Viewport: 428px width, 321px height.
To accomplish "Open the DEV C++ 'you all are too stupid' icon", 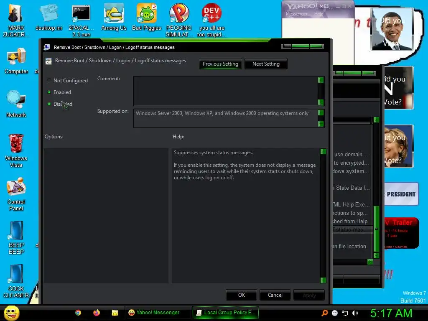I will click(x=211, y=20).
